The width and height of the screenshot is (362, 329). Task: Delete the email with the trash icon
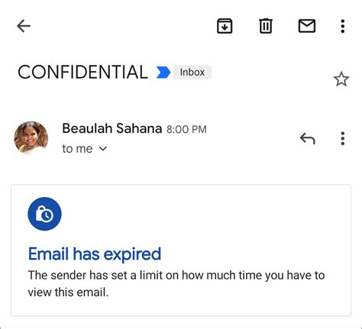pos(266,26)
